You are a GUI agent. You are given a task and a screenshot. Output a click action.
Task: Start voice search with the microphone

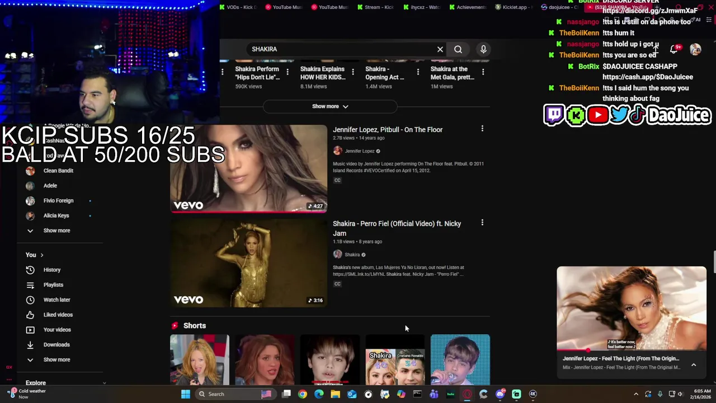[x=483, y=49]
